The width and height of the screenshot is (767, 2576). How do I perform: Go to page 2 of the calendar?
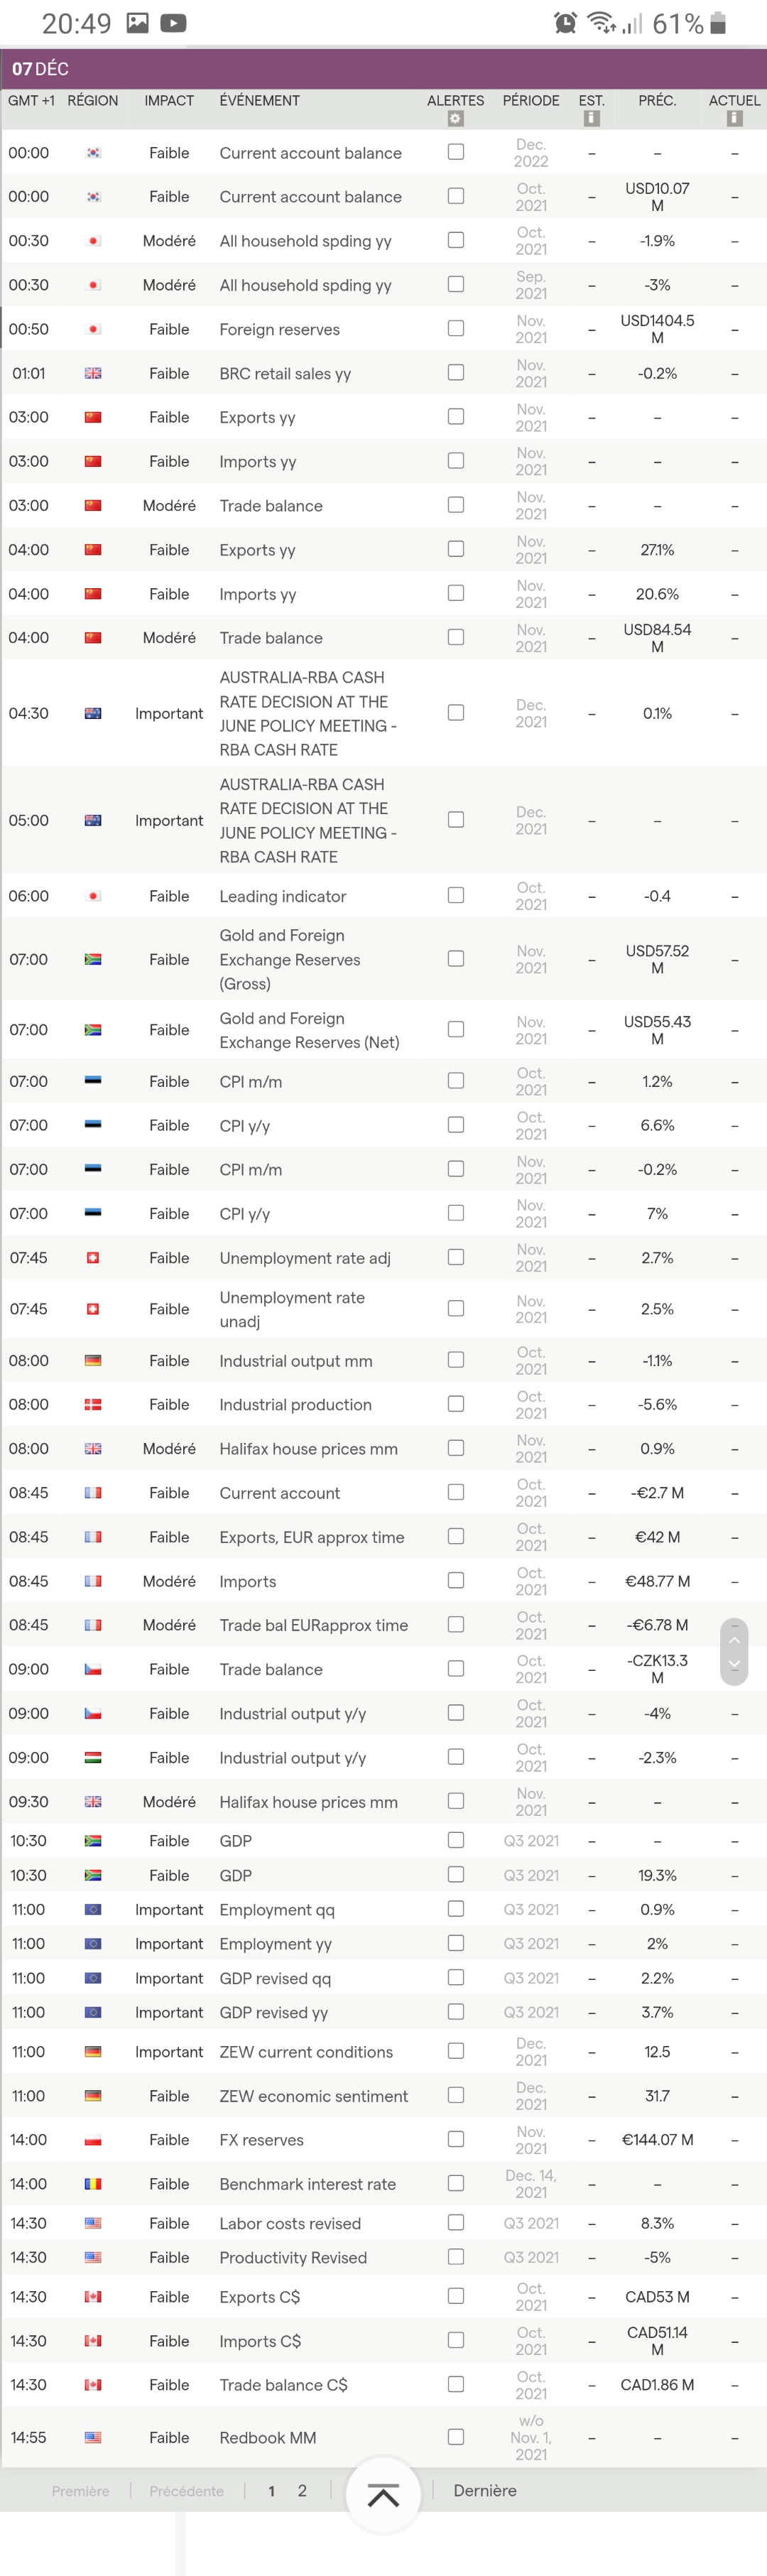(x=302, y=2491)
